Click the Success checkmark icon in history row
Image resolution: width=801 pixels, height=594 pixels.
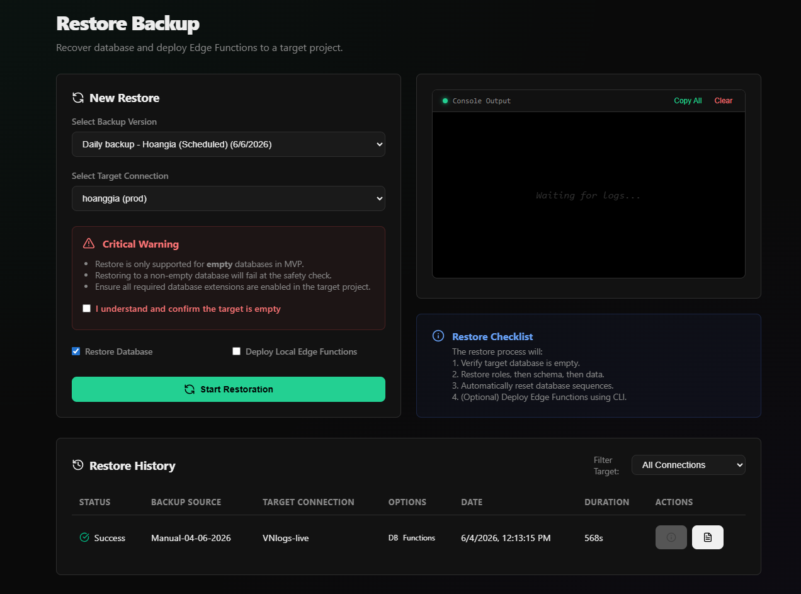[x=84, y=537]
